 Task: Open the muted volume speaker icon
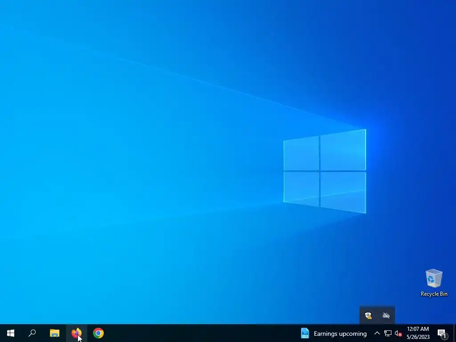[398, 333]
